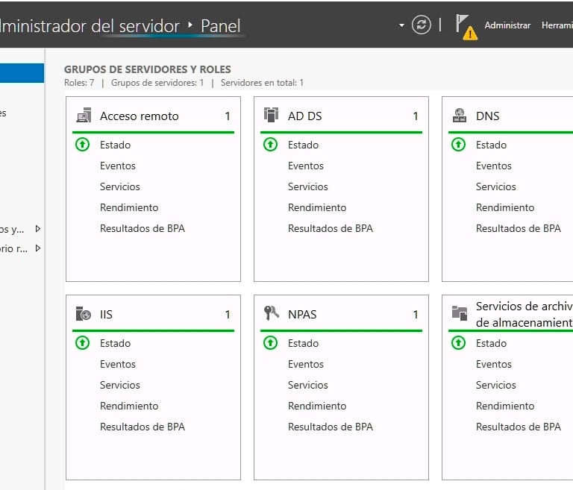The height and width of the screenshot is (490, 573).
Task: Expand the sidebar item ending in 'os y...'
Action: (x=38, y=229)
